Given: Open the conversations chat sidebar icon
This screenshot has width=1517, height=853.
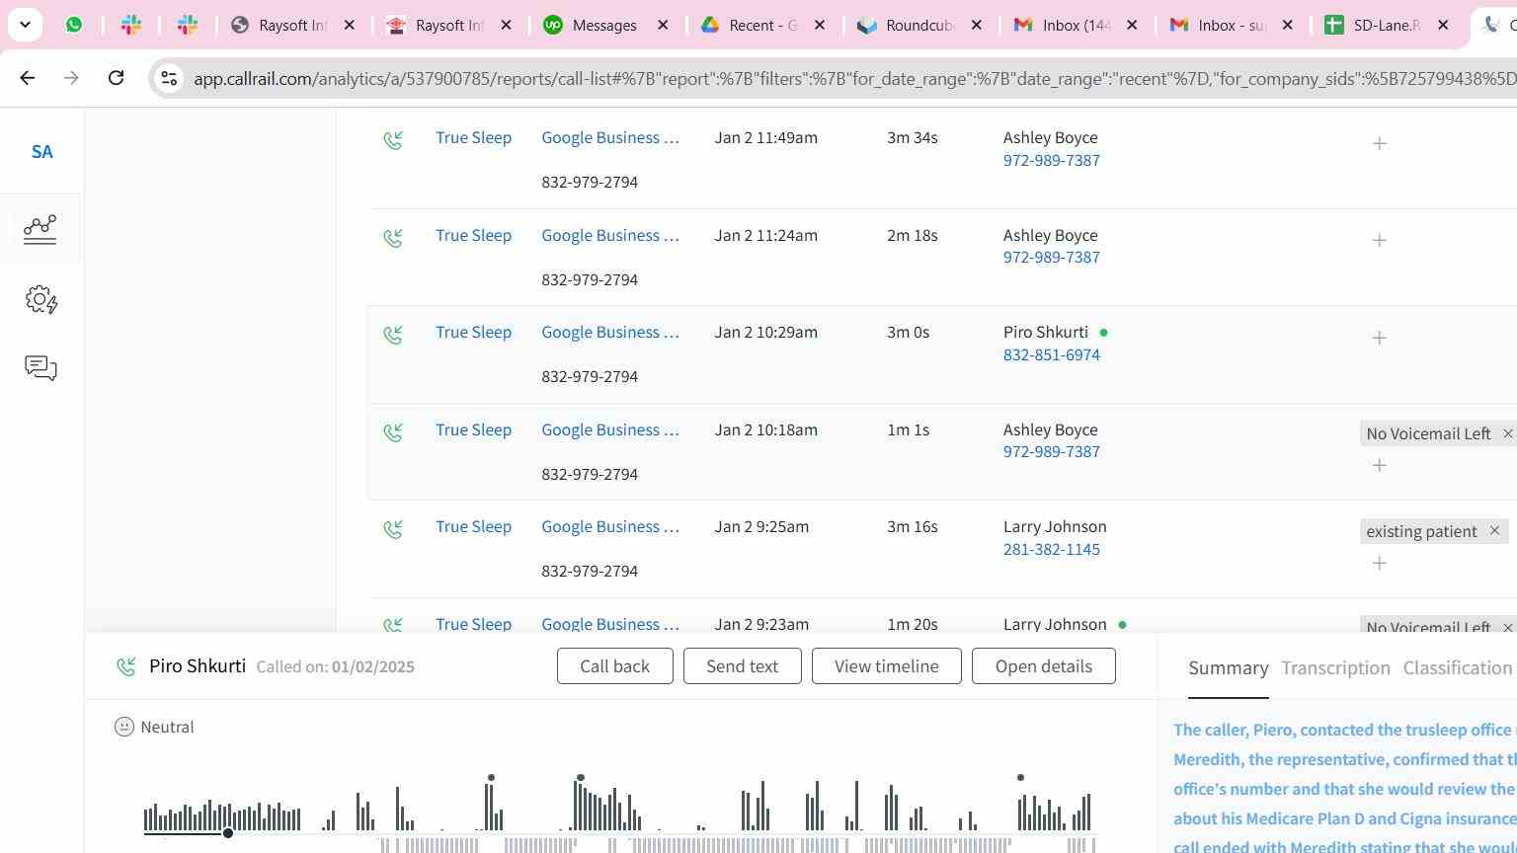Looking at the screenshot, I should point(40,368).
